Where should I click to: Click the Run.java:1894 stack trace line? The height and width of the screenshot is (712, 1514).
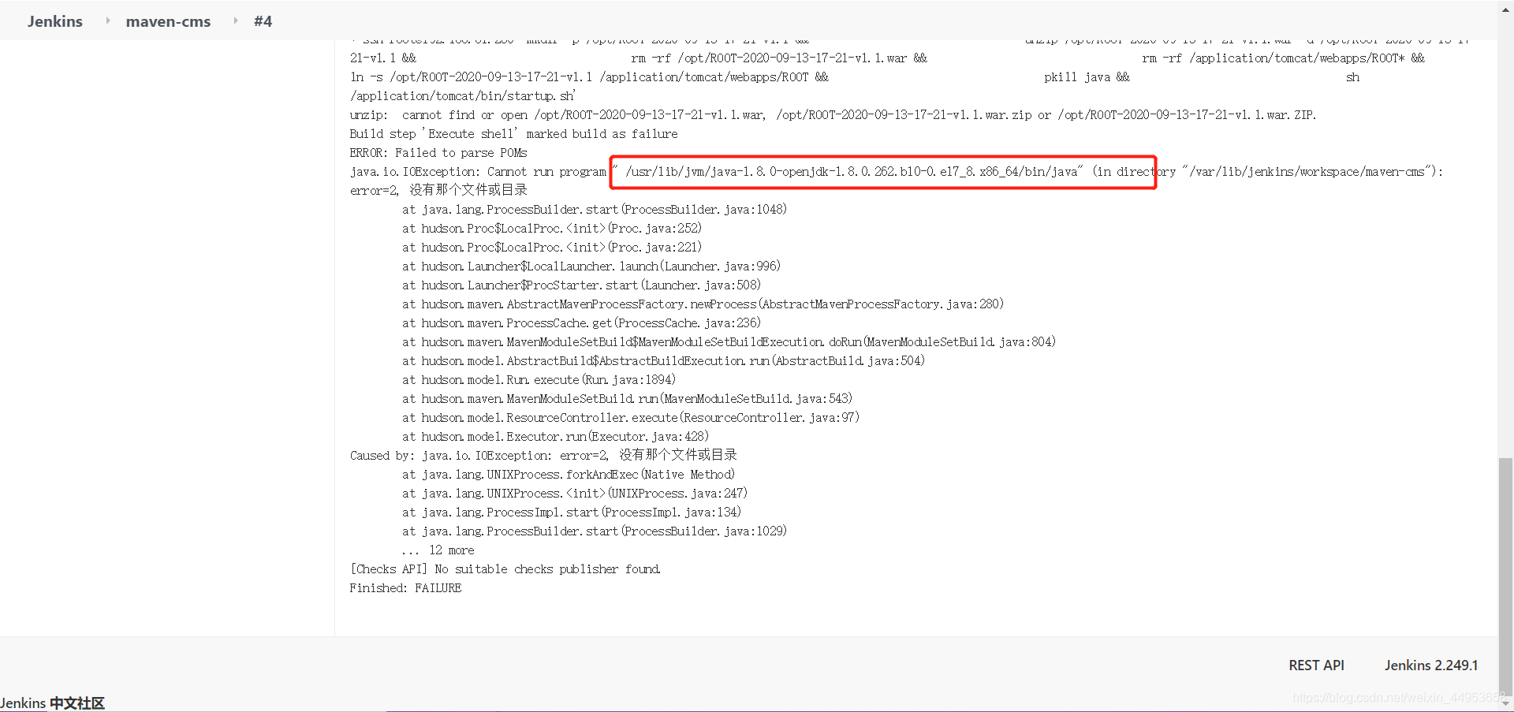539,380
